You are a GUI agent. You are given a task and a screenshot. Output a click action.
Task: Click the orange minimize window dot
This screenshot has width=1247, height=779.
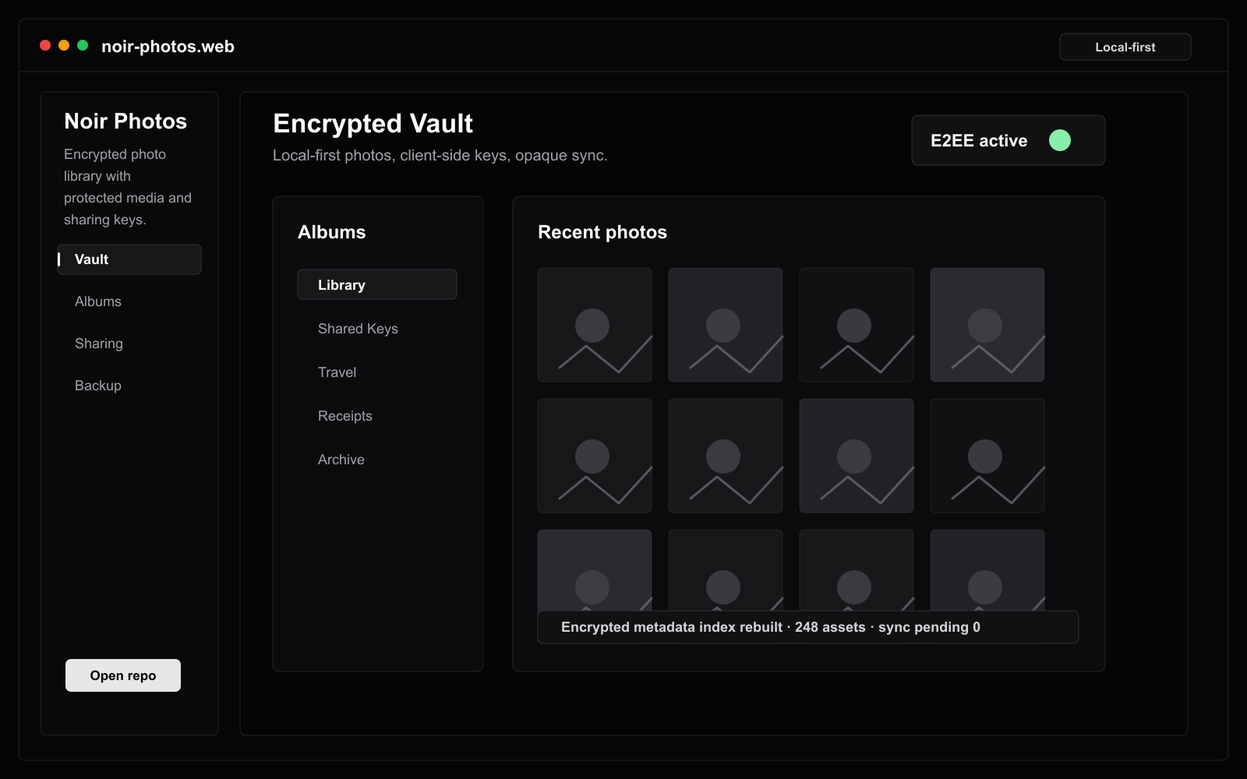coord(64,45)
